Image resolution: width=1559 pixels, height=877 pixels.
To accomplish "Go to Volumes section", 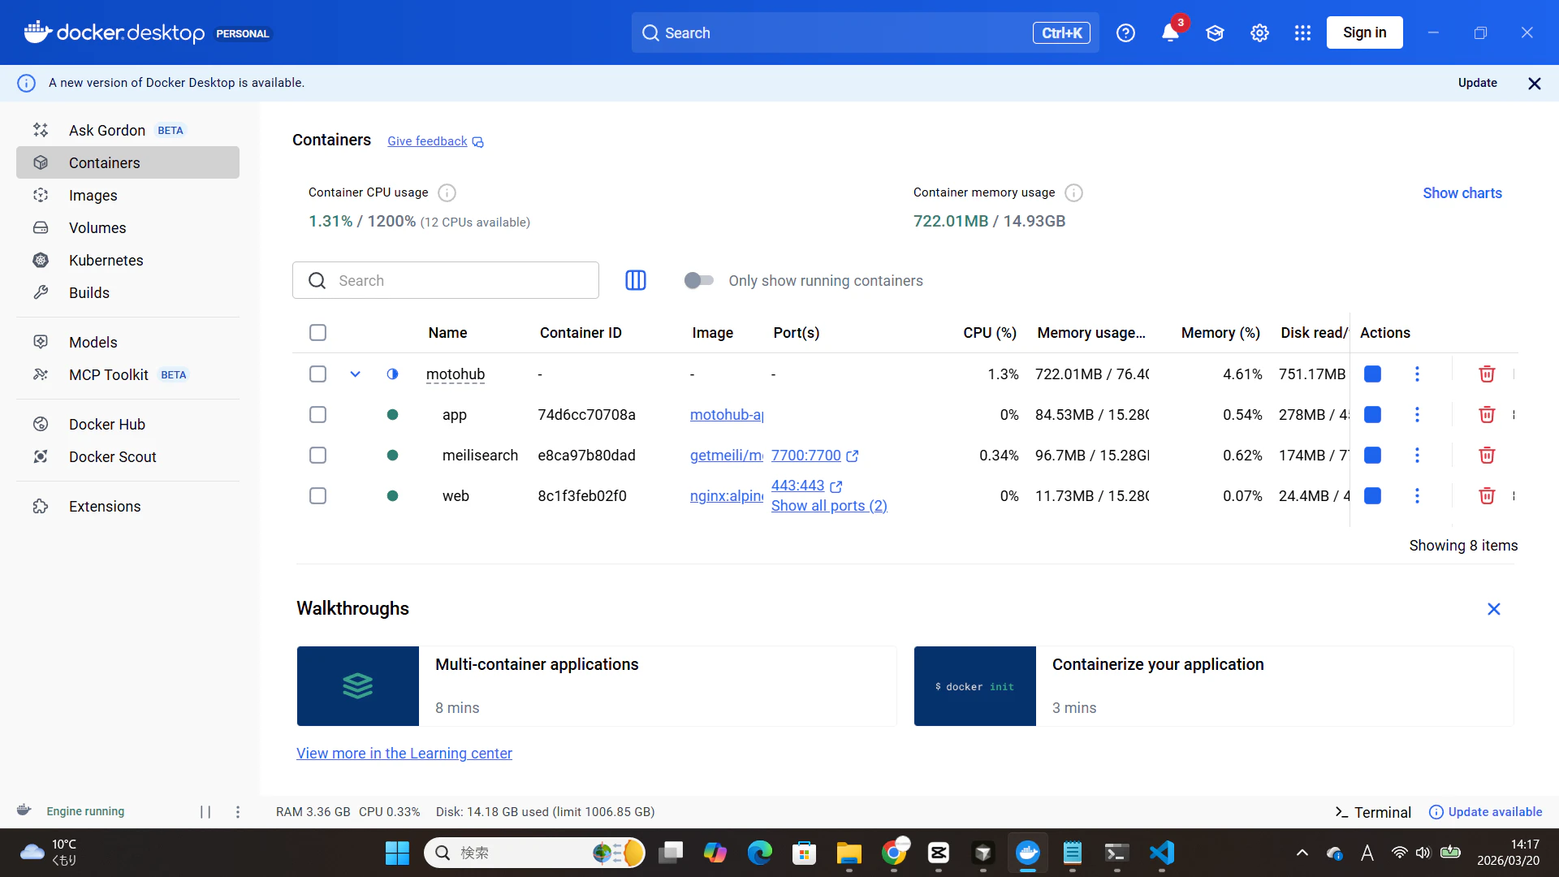I will coord(127,227).
